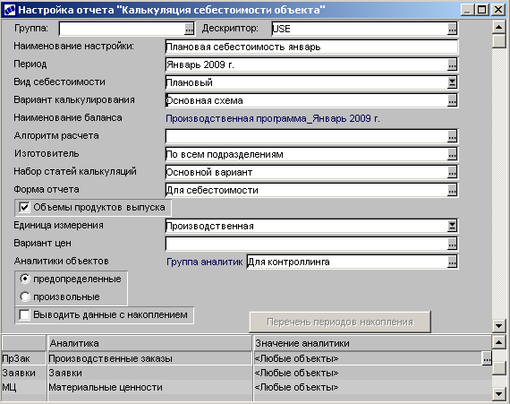
Task: Expand the Единица измерения dropdown arrow
Action: 452,226
